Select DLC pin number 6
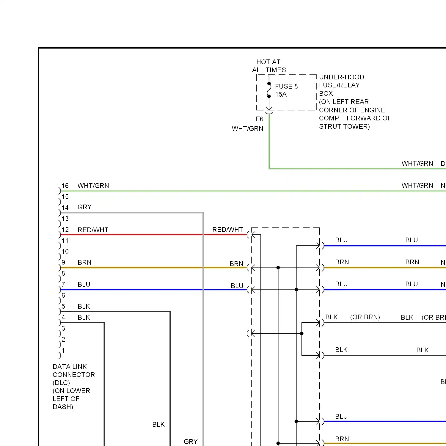This screenshot has height=446, width=446. pos(63,296)
